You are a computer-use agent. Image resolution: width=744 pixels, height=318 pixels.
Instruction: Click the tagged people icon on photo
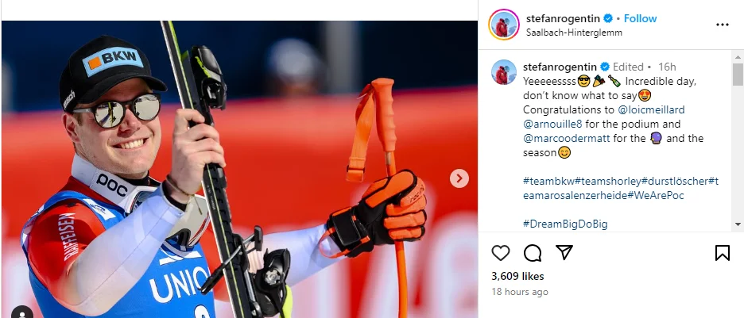click(21, 312)
